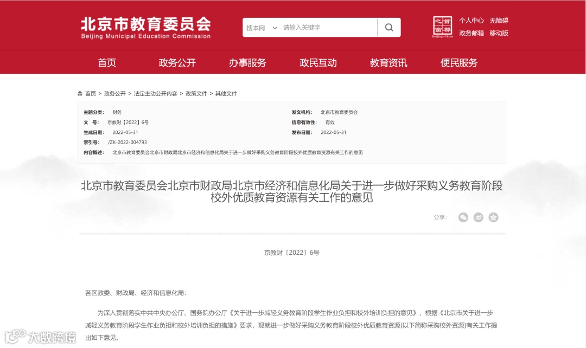Click the 财务 subject category value
The width and height of the screenshot is (586, 348).
(x=117, y=112)
